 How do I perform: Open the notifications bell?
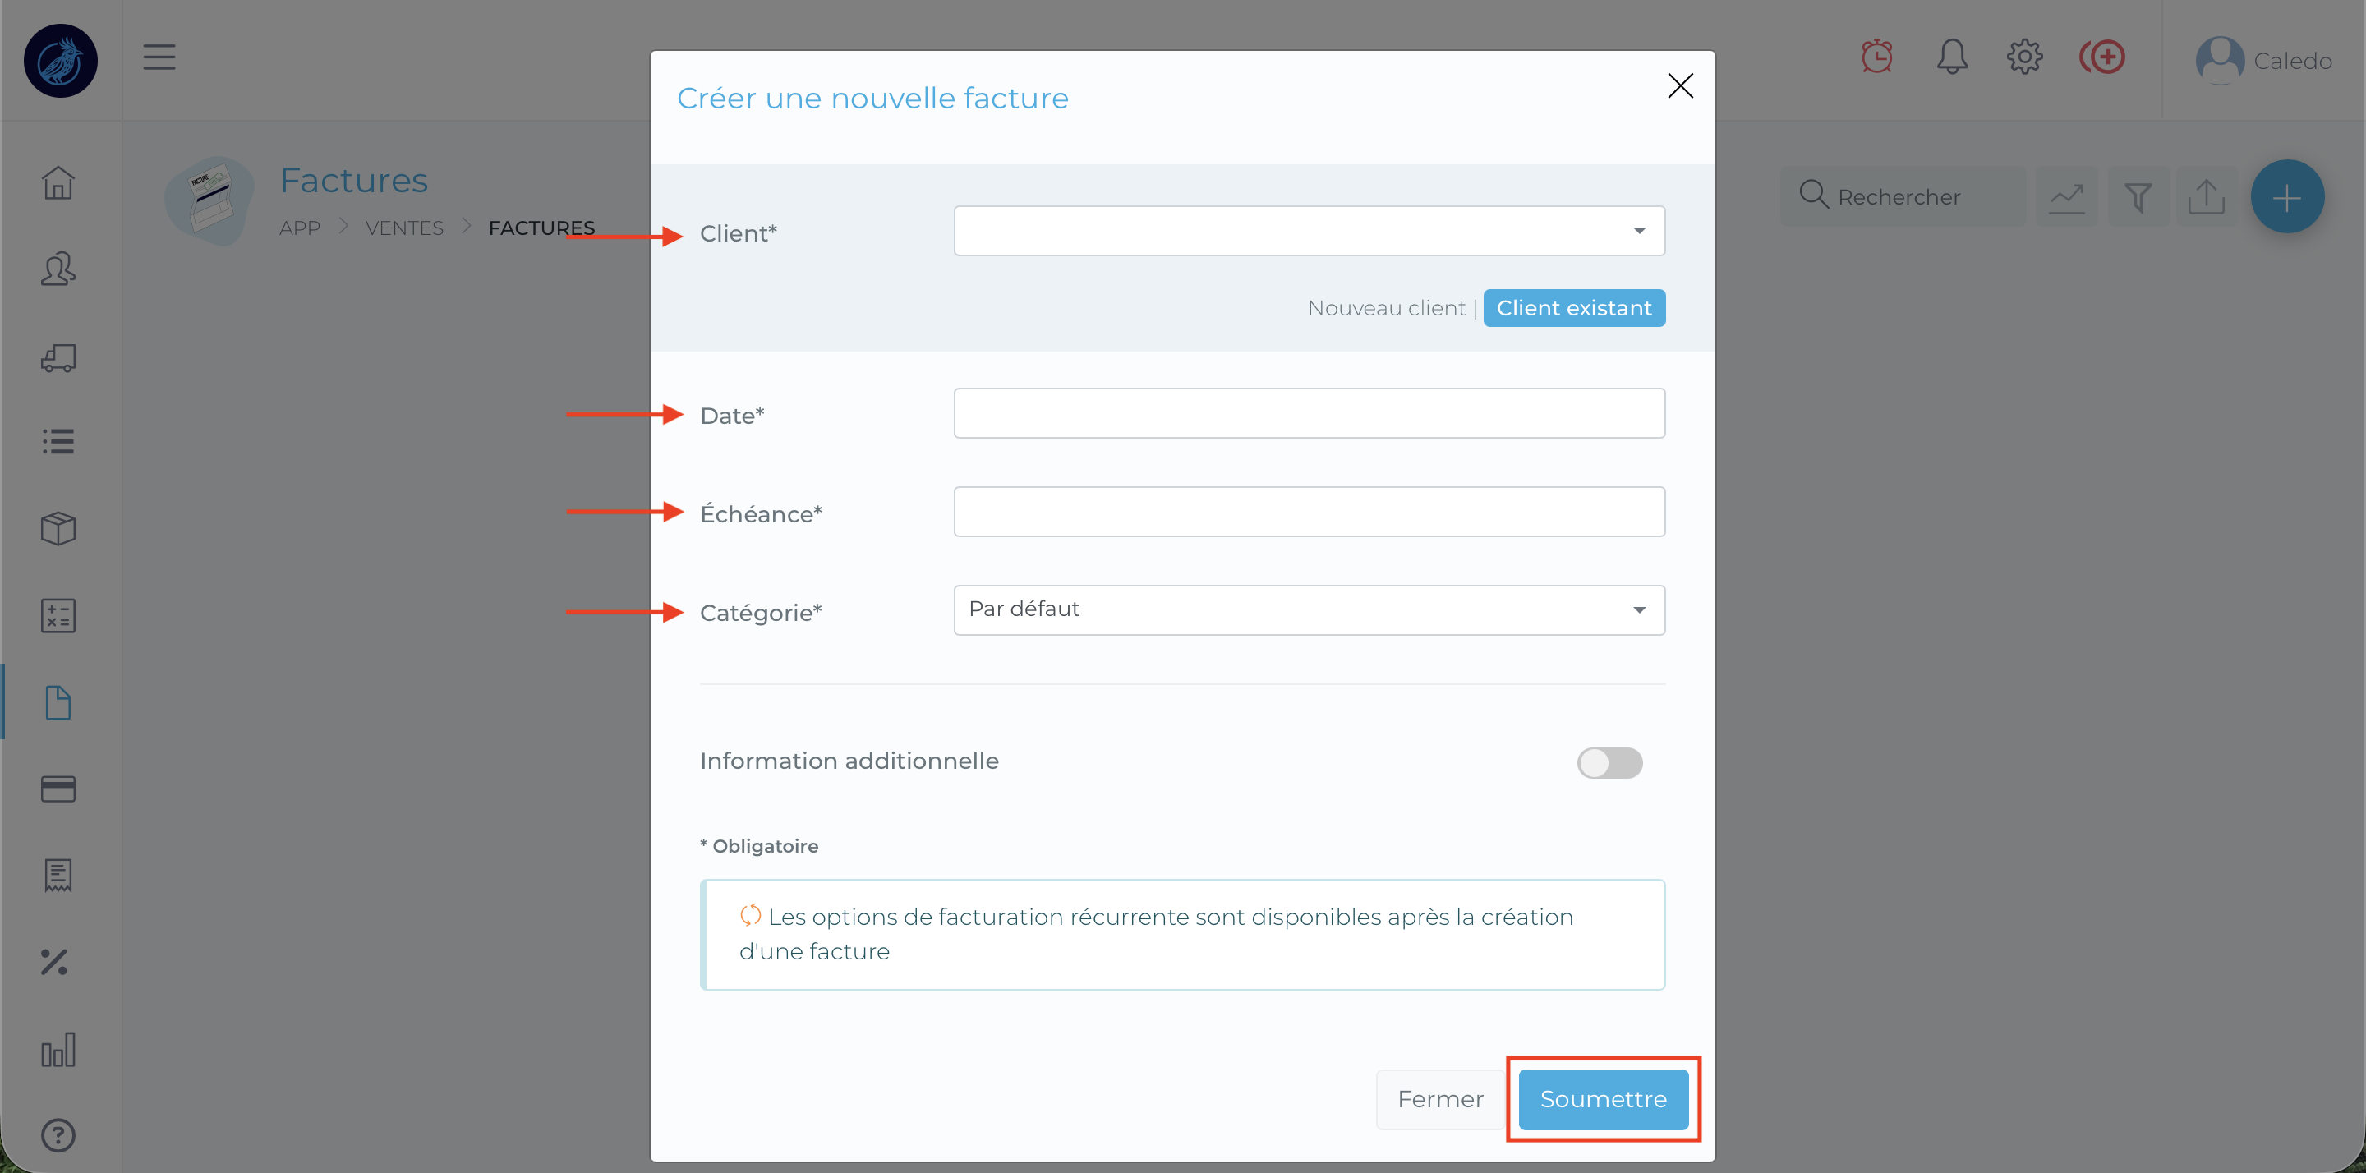click(x=1952, y=57)
